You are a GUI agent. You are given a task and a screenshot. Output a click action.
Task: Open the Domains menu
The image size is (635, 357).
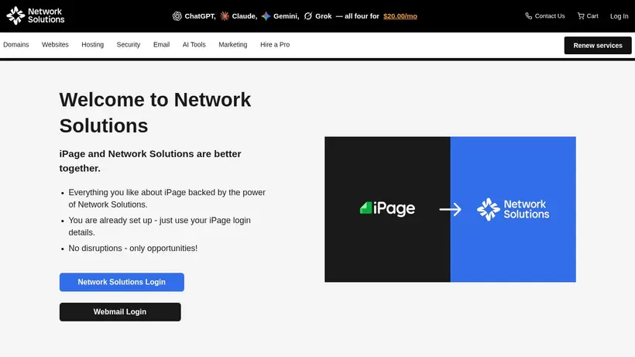(x=16, y=44)
